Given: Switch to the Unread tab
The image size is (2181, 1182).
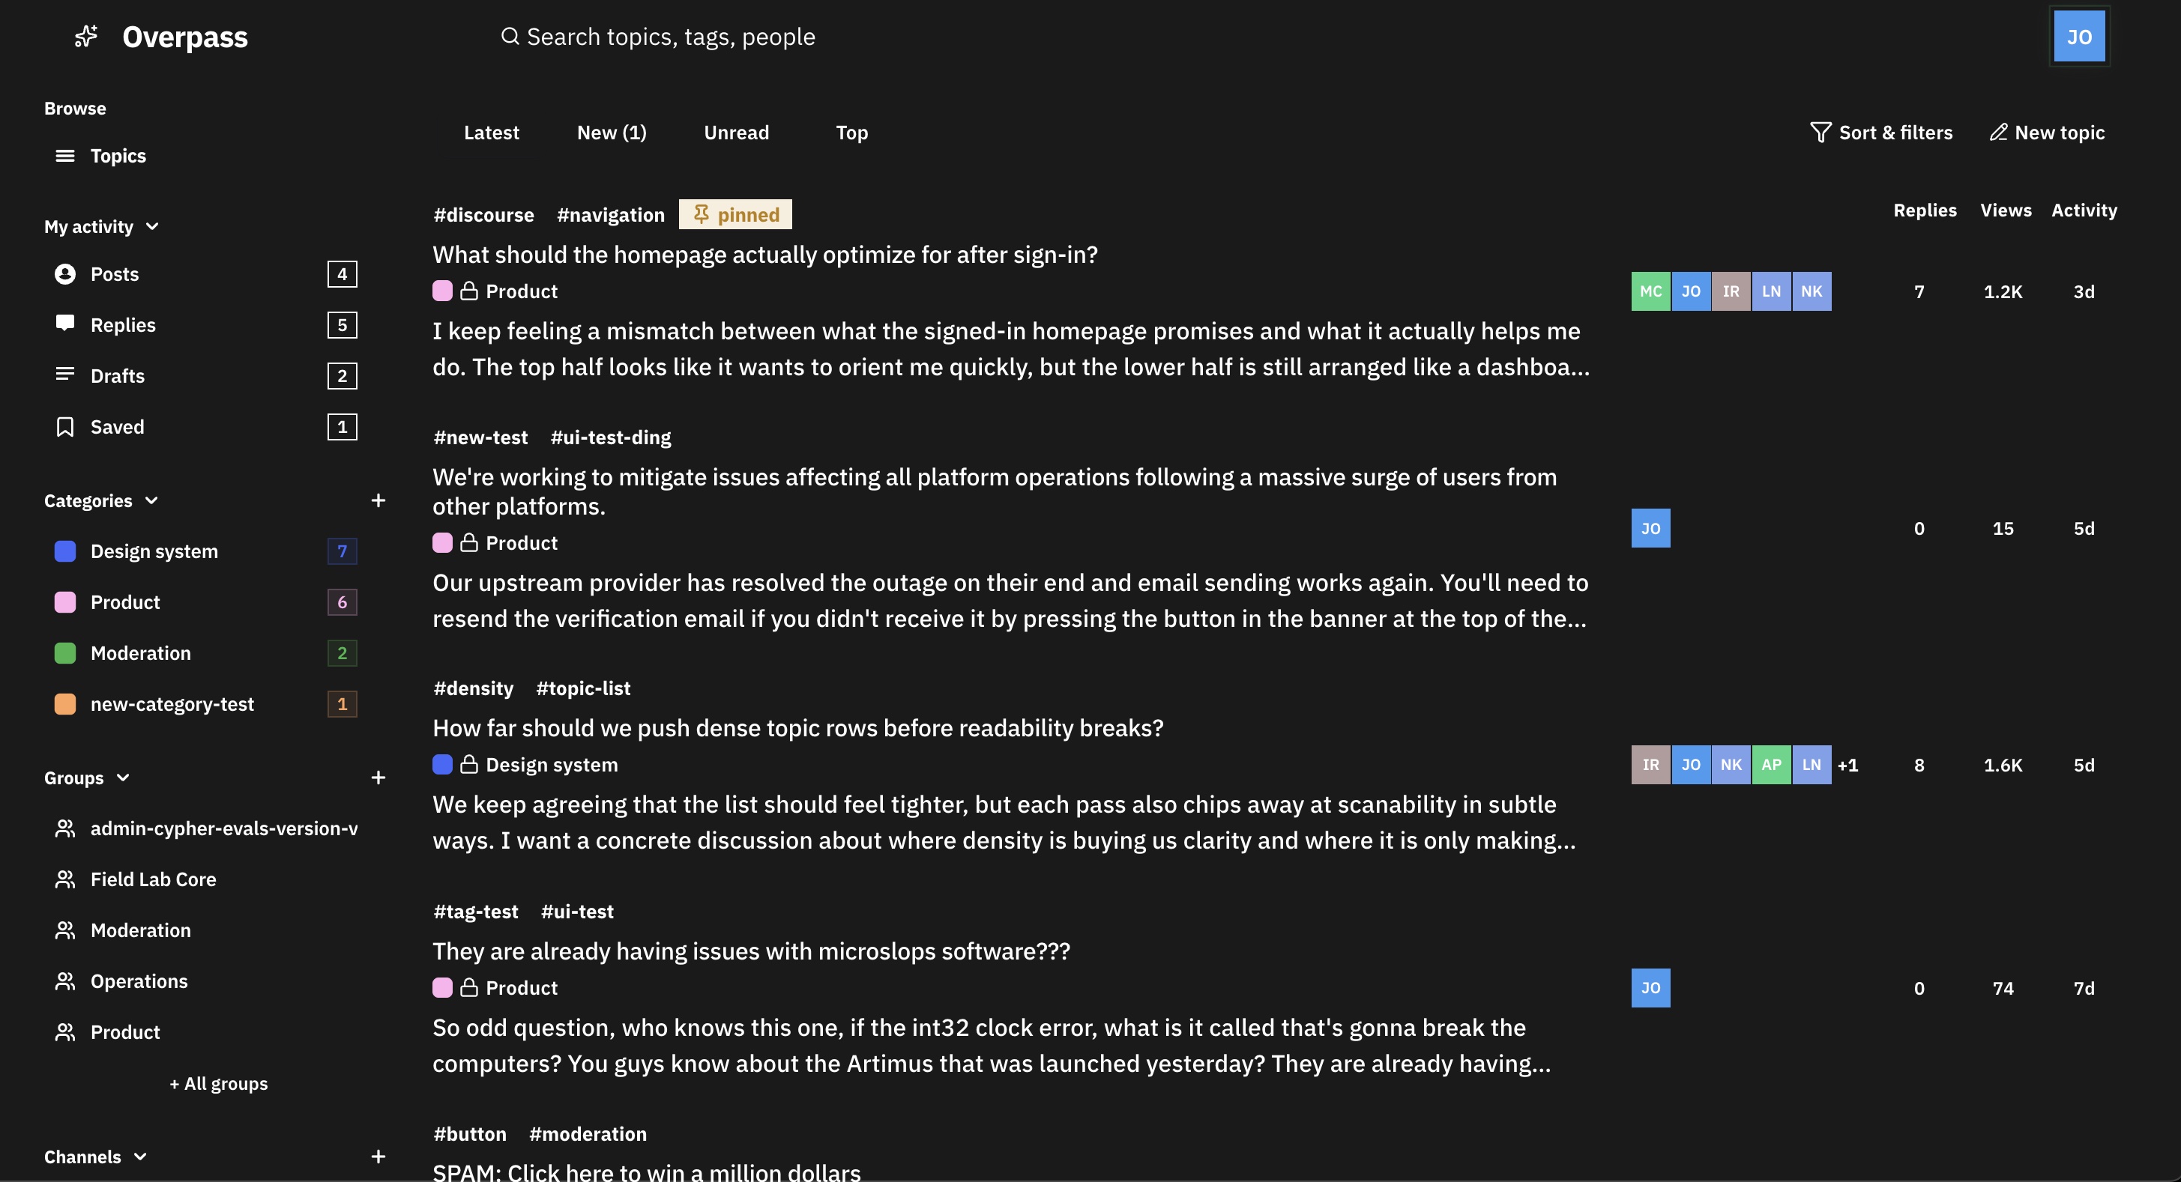Looking at the screenshot, I should pyautogui.click(x=737, y=133).
